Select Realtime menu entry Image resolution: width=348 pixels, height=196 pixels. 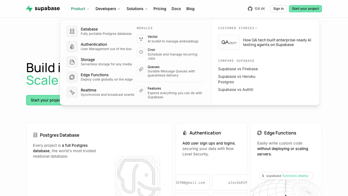[101, 92]
